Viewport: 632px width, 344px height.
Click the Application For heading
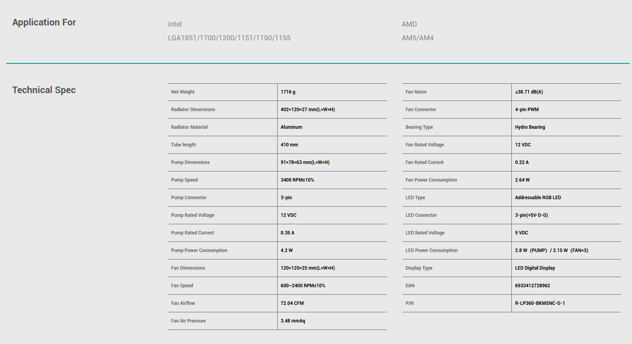(44, 22)
